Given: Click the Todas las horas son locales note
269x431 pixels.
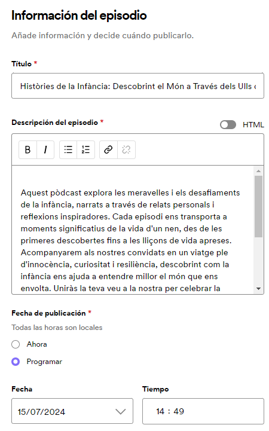Looking at the screenshot, I should pyautogui.click(x=57, y=328).
